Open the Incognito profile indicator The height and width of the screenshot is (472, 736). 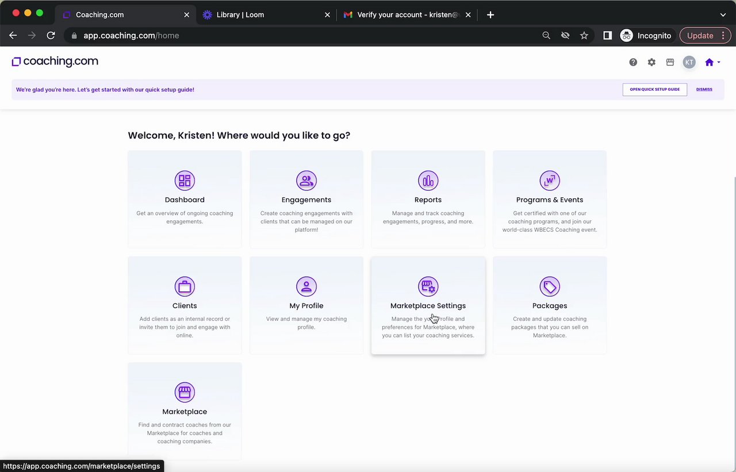click(646, 36)
